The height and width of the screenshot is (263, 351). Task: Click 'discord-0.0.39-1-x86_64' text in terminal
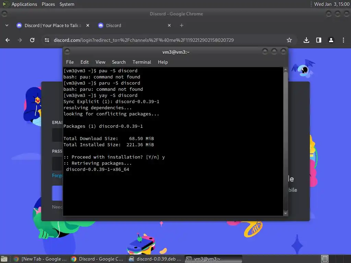tap(98, 170)
